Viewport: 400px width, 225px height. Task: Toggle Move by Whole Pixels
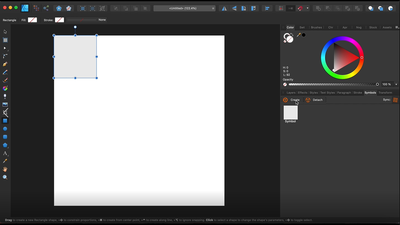tap(290, 8)
